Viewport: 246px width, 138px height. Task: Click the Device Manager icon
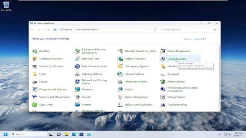[163, 59]
